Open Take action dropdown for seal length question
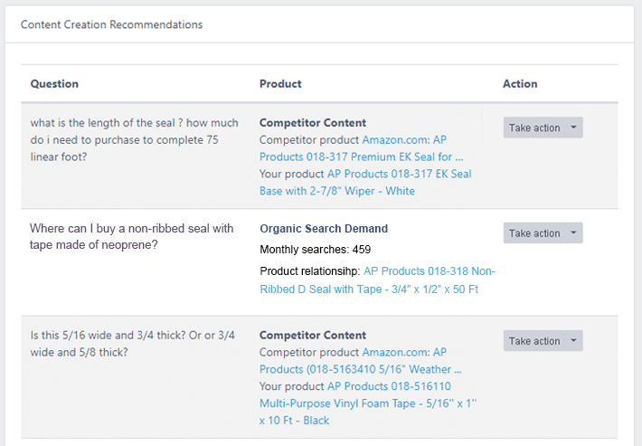The height and width of the screenshot is (446, 642). (x=543, y=128)
